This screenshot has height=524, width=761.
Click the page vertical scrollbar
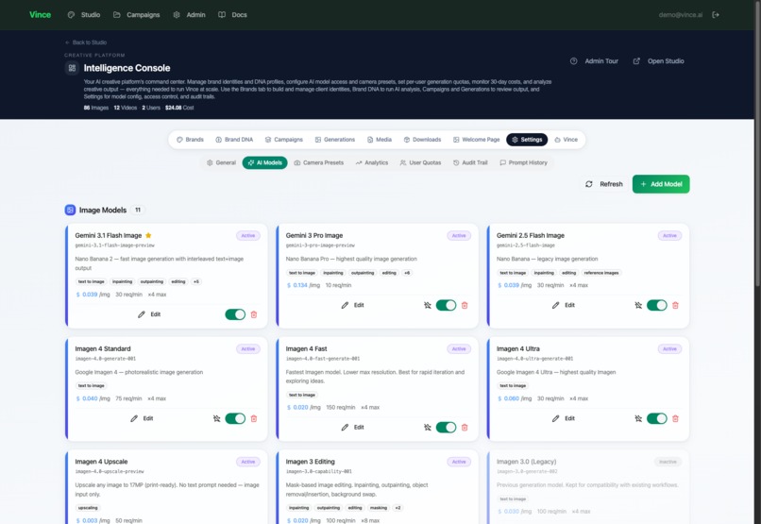[757, 145]
